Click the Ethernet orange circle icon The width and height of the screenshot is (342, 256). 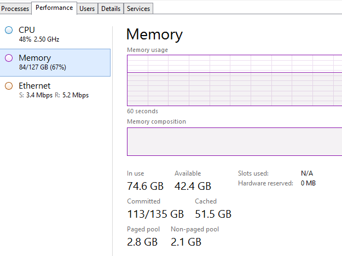[x=8, y=86]
